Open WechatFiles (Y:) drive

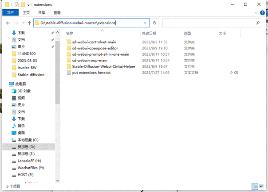(x=31, y=168)
